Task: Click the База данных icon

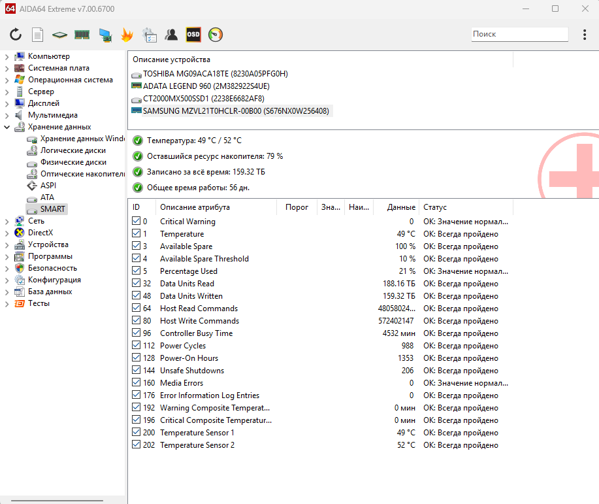Action: (x=20, y=292)
